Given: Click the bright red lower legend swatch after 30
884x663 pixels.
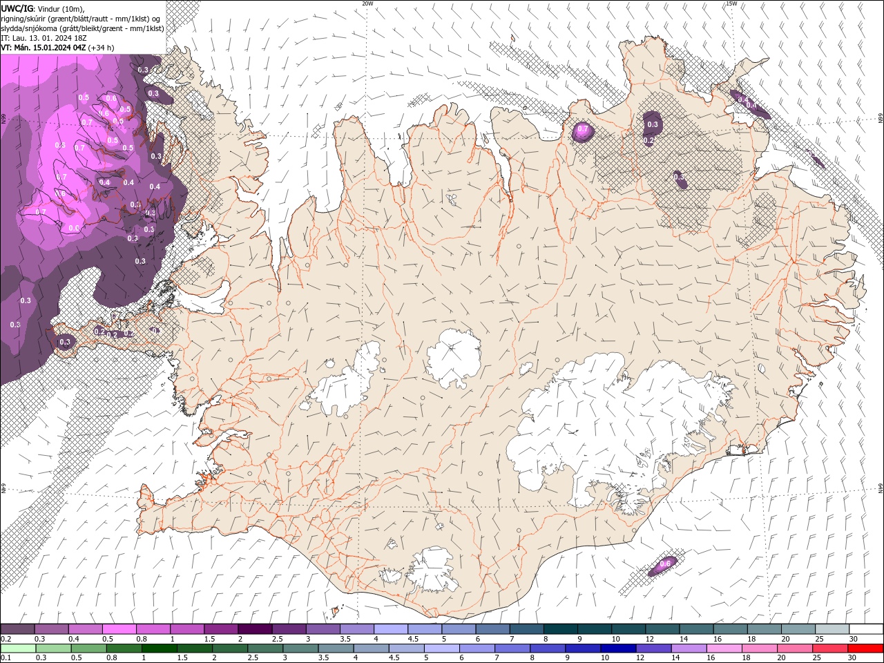Looking at the screenshot, I should (866, 648).
